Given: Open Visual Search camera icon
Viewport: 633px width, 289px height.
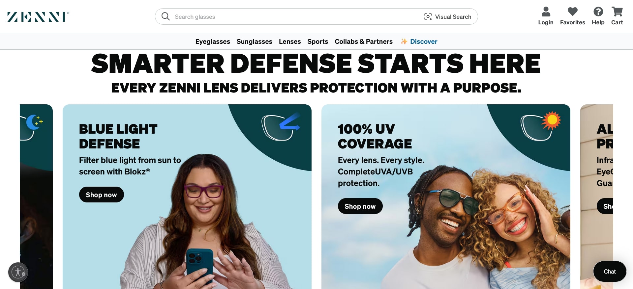Looking at the screenshot, I should coord(428,17).
